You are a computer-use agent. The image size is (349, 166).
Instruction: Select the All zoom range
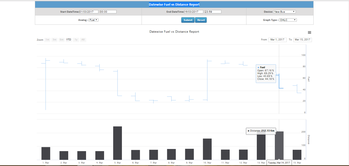(83, 40)
